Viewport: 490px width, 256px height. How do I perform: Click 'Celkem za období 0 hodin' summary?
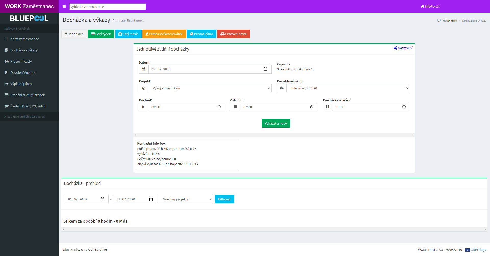[x=95, y=221]
